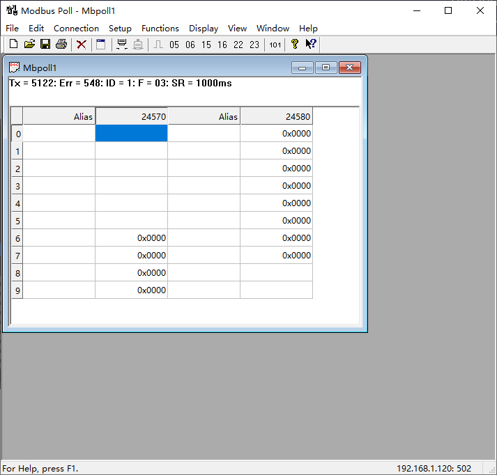The width and height of the screenshot is (497, 475).
Task: Select the highlighted blue cell in row 0
Action: (131, 133)
